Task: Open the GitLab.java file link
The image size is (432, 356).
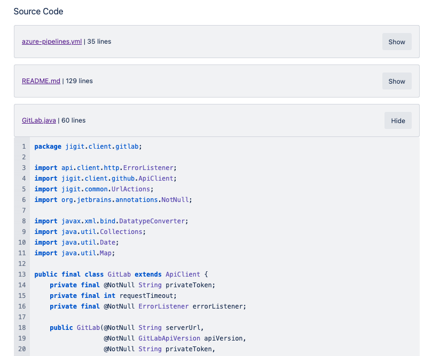Action: [39, 120]
